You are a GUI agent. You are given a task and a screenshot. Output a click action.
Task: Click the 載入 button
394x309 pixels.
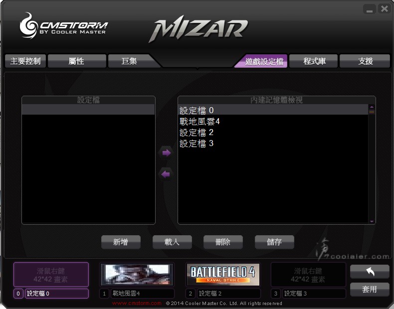tap(172, 242)
